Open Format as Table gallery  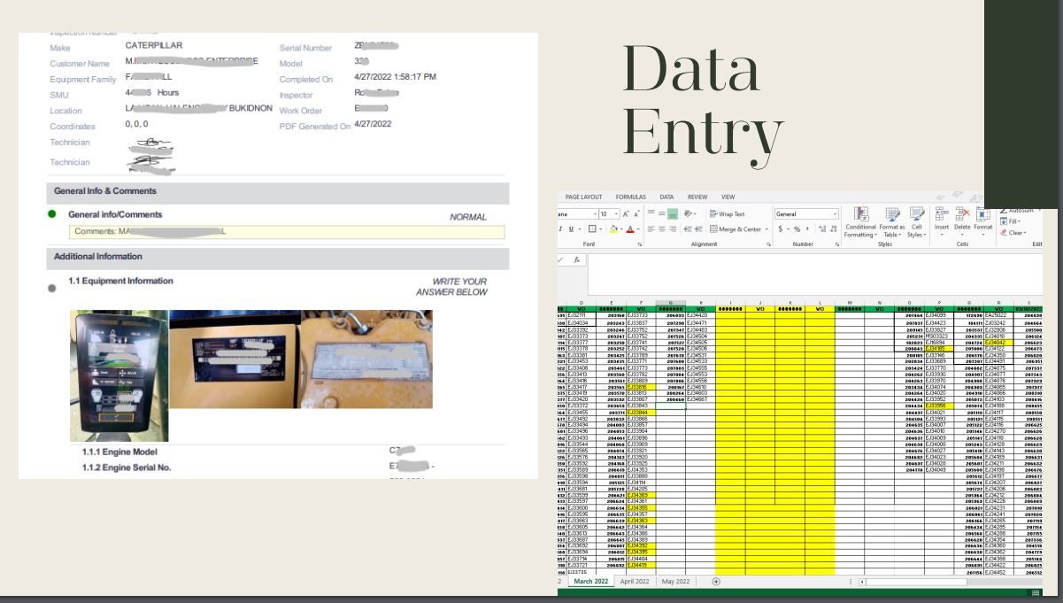pyautogui.click(x=892, y=221)
